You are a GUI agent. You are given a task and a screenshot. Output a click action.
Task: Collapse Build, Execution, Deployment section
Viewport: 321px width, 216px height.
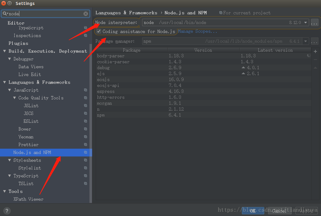click(4, 51)
